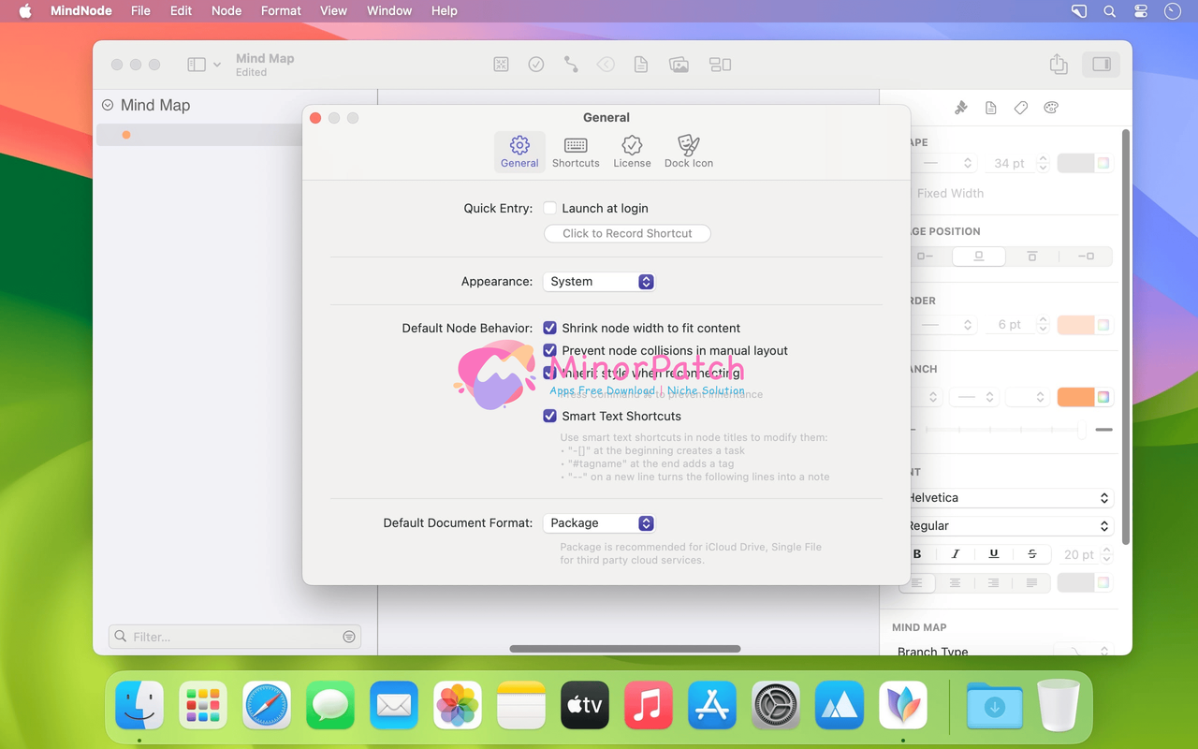Image resolution: width=1198 pixels, height=749 pixels.
Task: Open the Dock Icon preferences tab
Action: (689, 151)
